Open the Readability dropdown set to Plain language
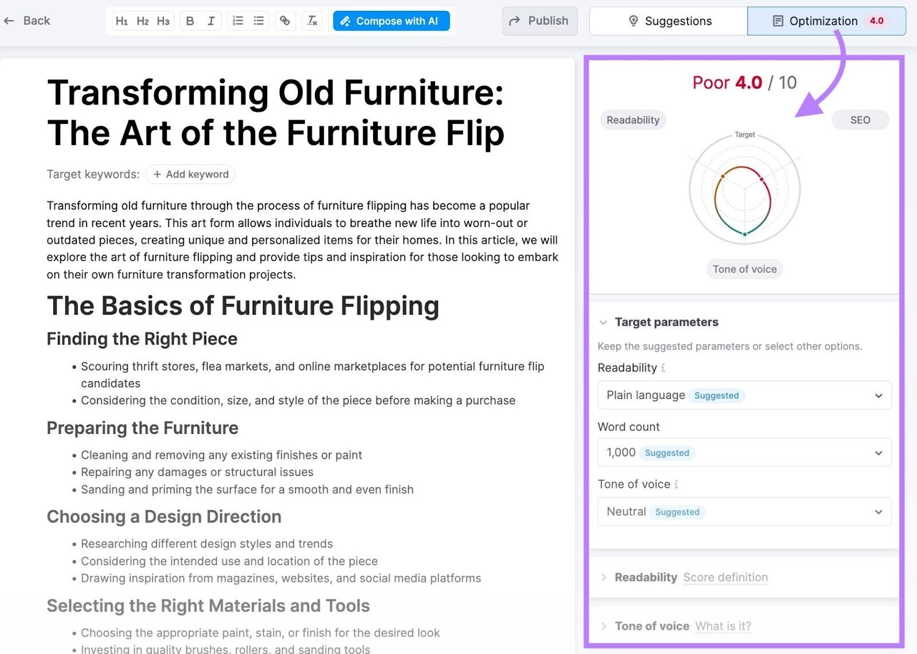Image resolution: width=917 pixels, height=654 pixels. click(744, 395)
